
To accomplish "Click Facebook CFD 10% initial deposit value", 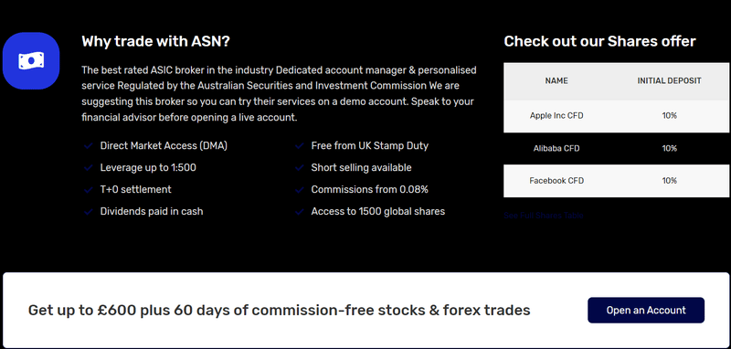I will (x=669, y=181).
